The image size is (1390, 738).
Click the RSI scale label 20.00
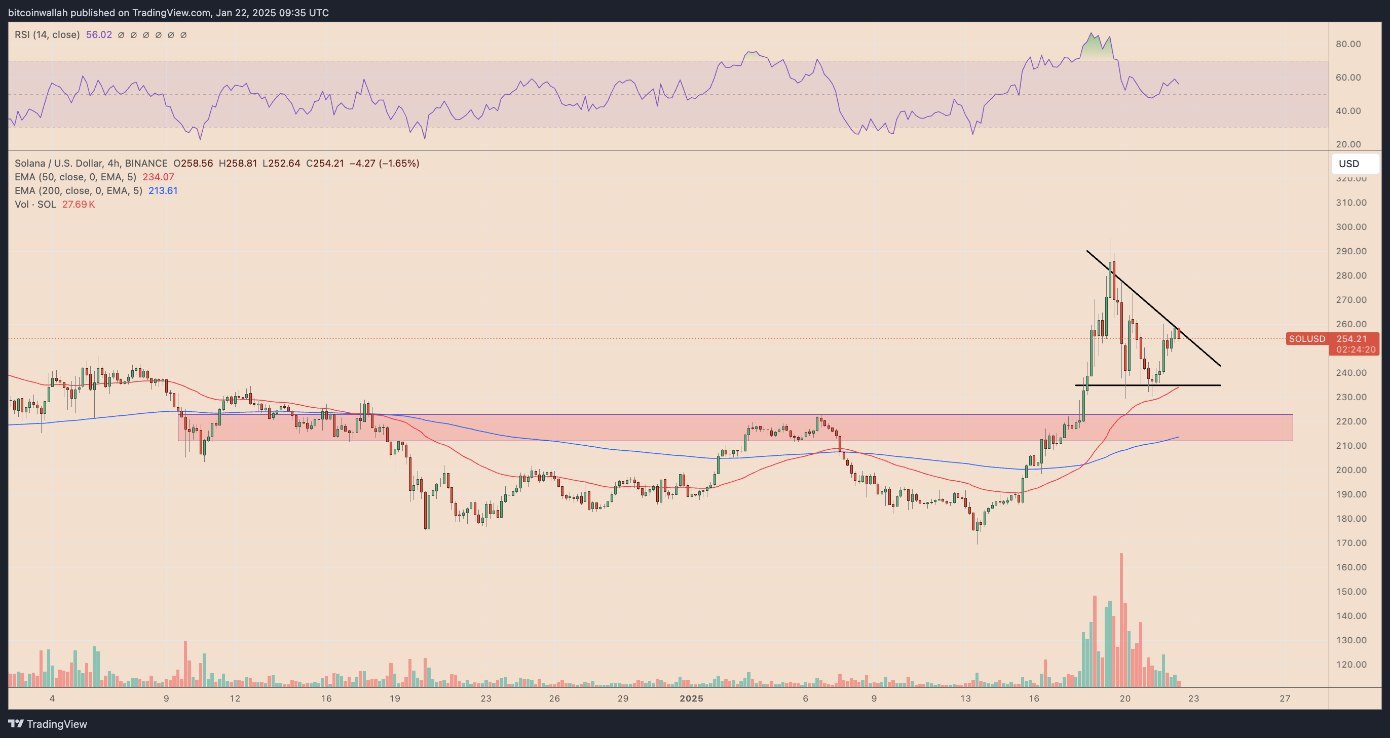(x=1348, y=144)
